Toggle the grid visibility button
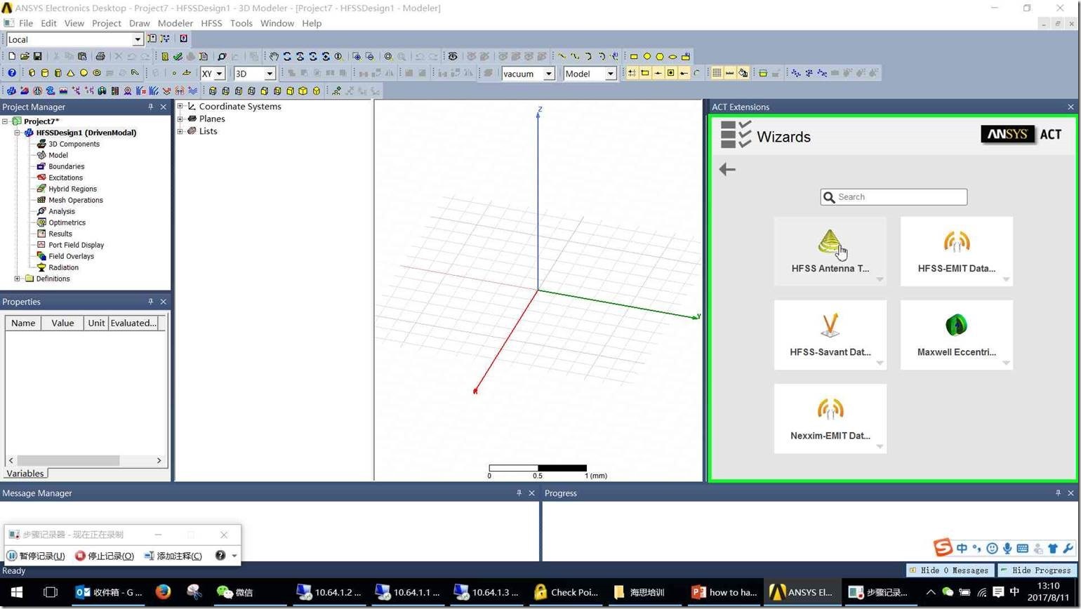1081x609 pixels. coord(717,73)
